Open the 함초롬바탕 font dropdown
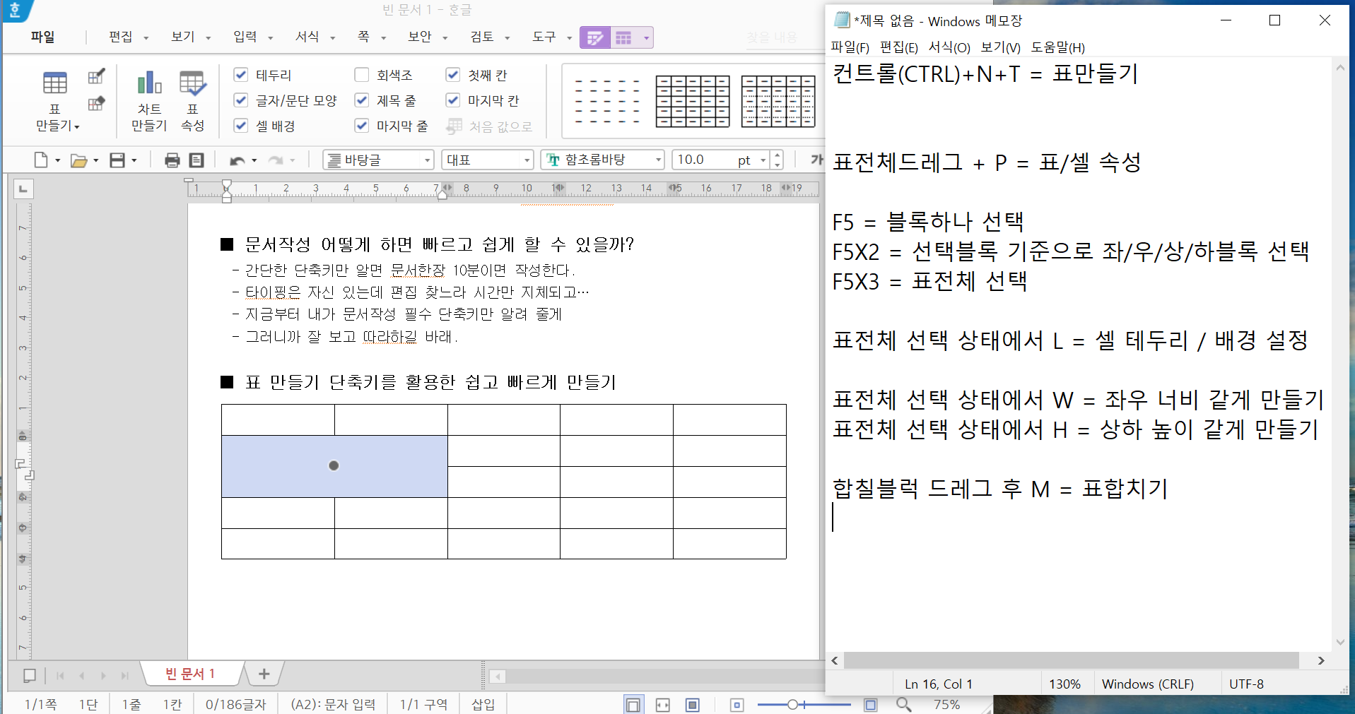This screenshot has width=1355, height=714. click(x=658, y=160)
